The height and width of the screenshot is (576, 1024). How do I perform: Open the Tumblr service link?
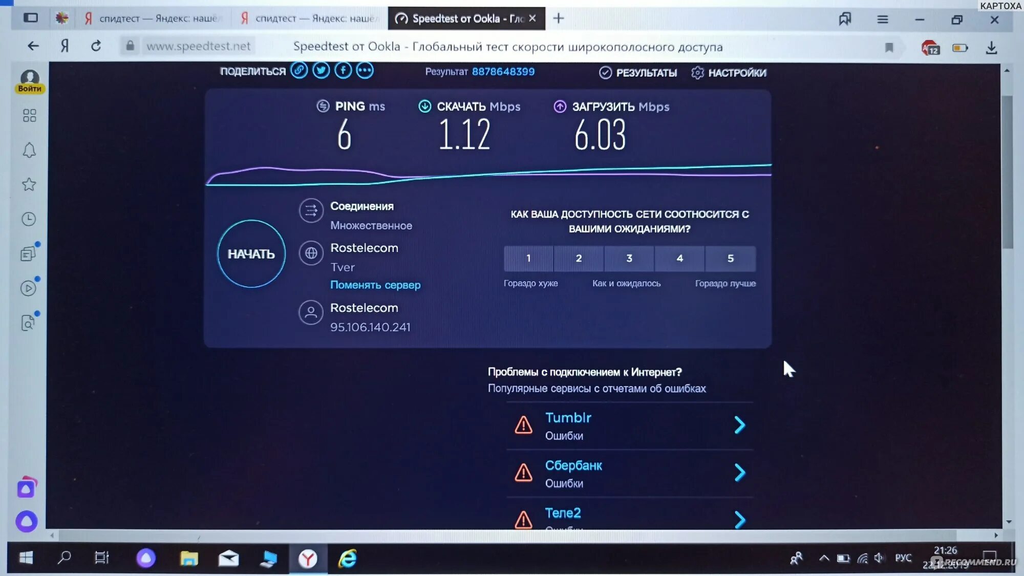pos(568,418)
